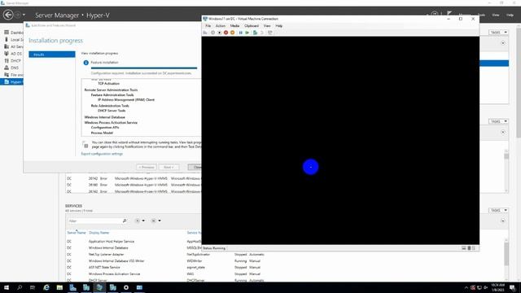Viewport: 521px width, 293px height.
Task: Click the Enhanced Session icon in VM toolbar
Action: (269, 33)
